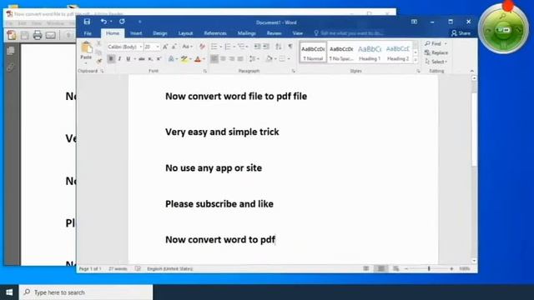This screenshot has width=534, height=300.
Task: Open the Font dialog launcher
Action: click(205, 71)
